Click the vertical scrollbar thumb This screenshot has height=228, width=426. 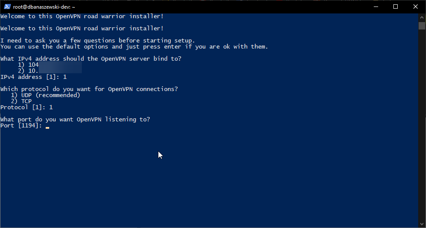(422, 26)
